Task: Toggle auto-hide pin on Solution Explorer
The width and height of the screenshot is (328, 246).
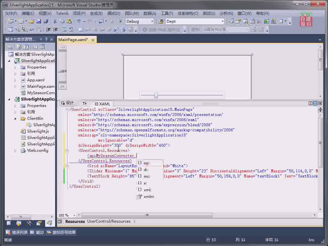Action: 46,39
